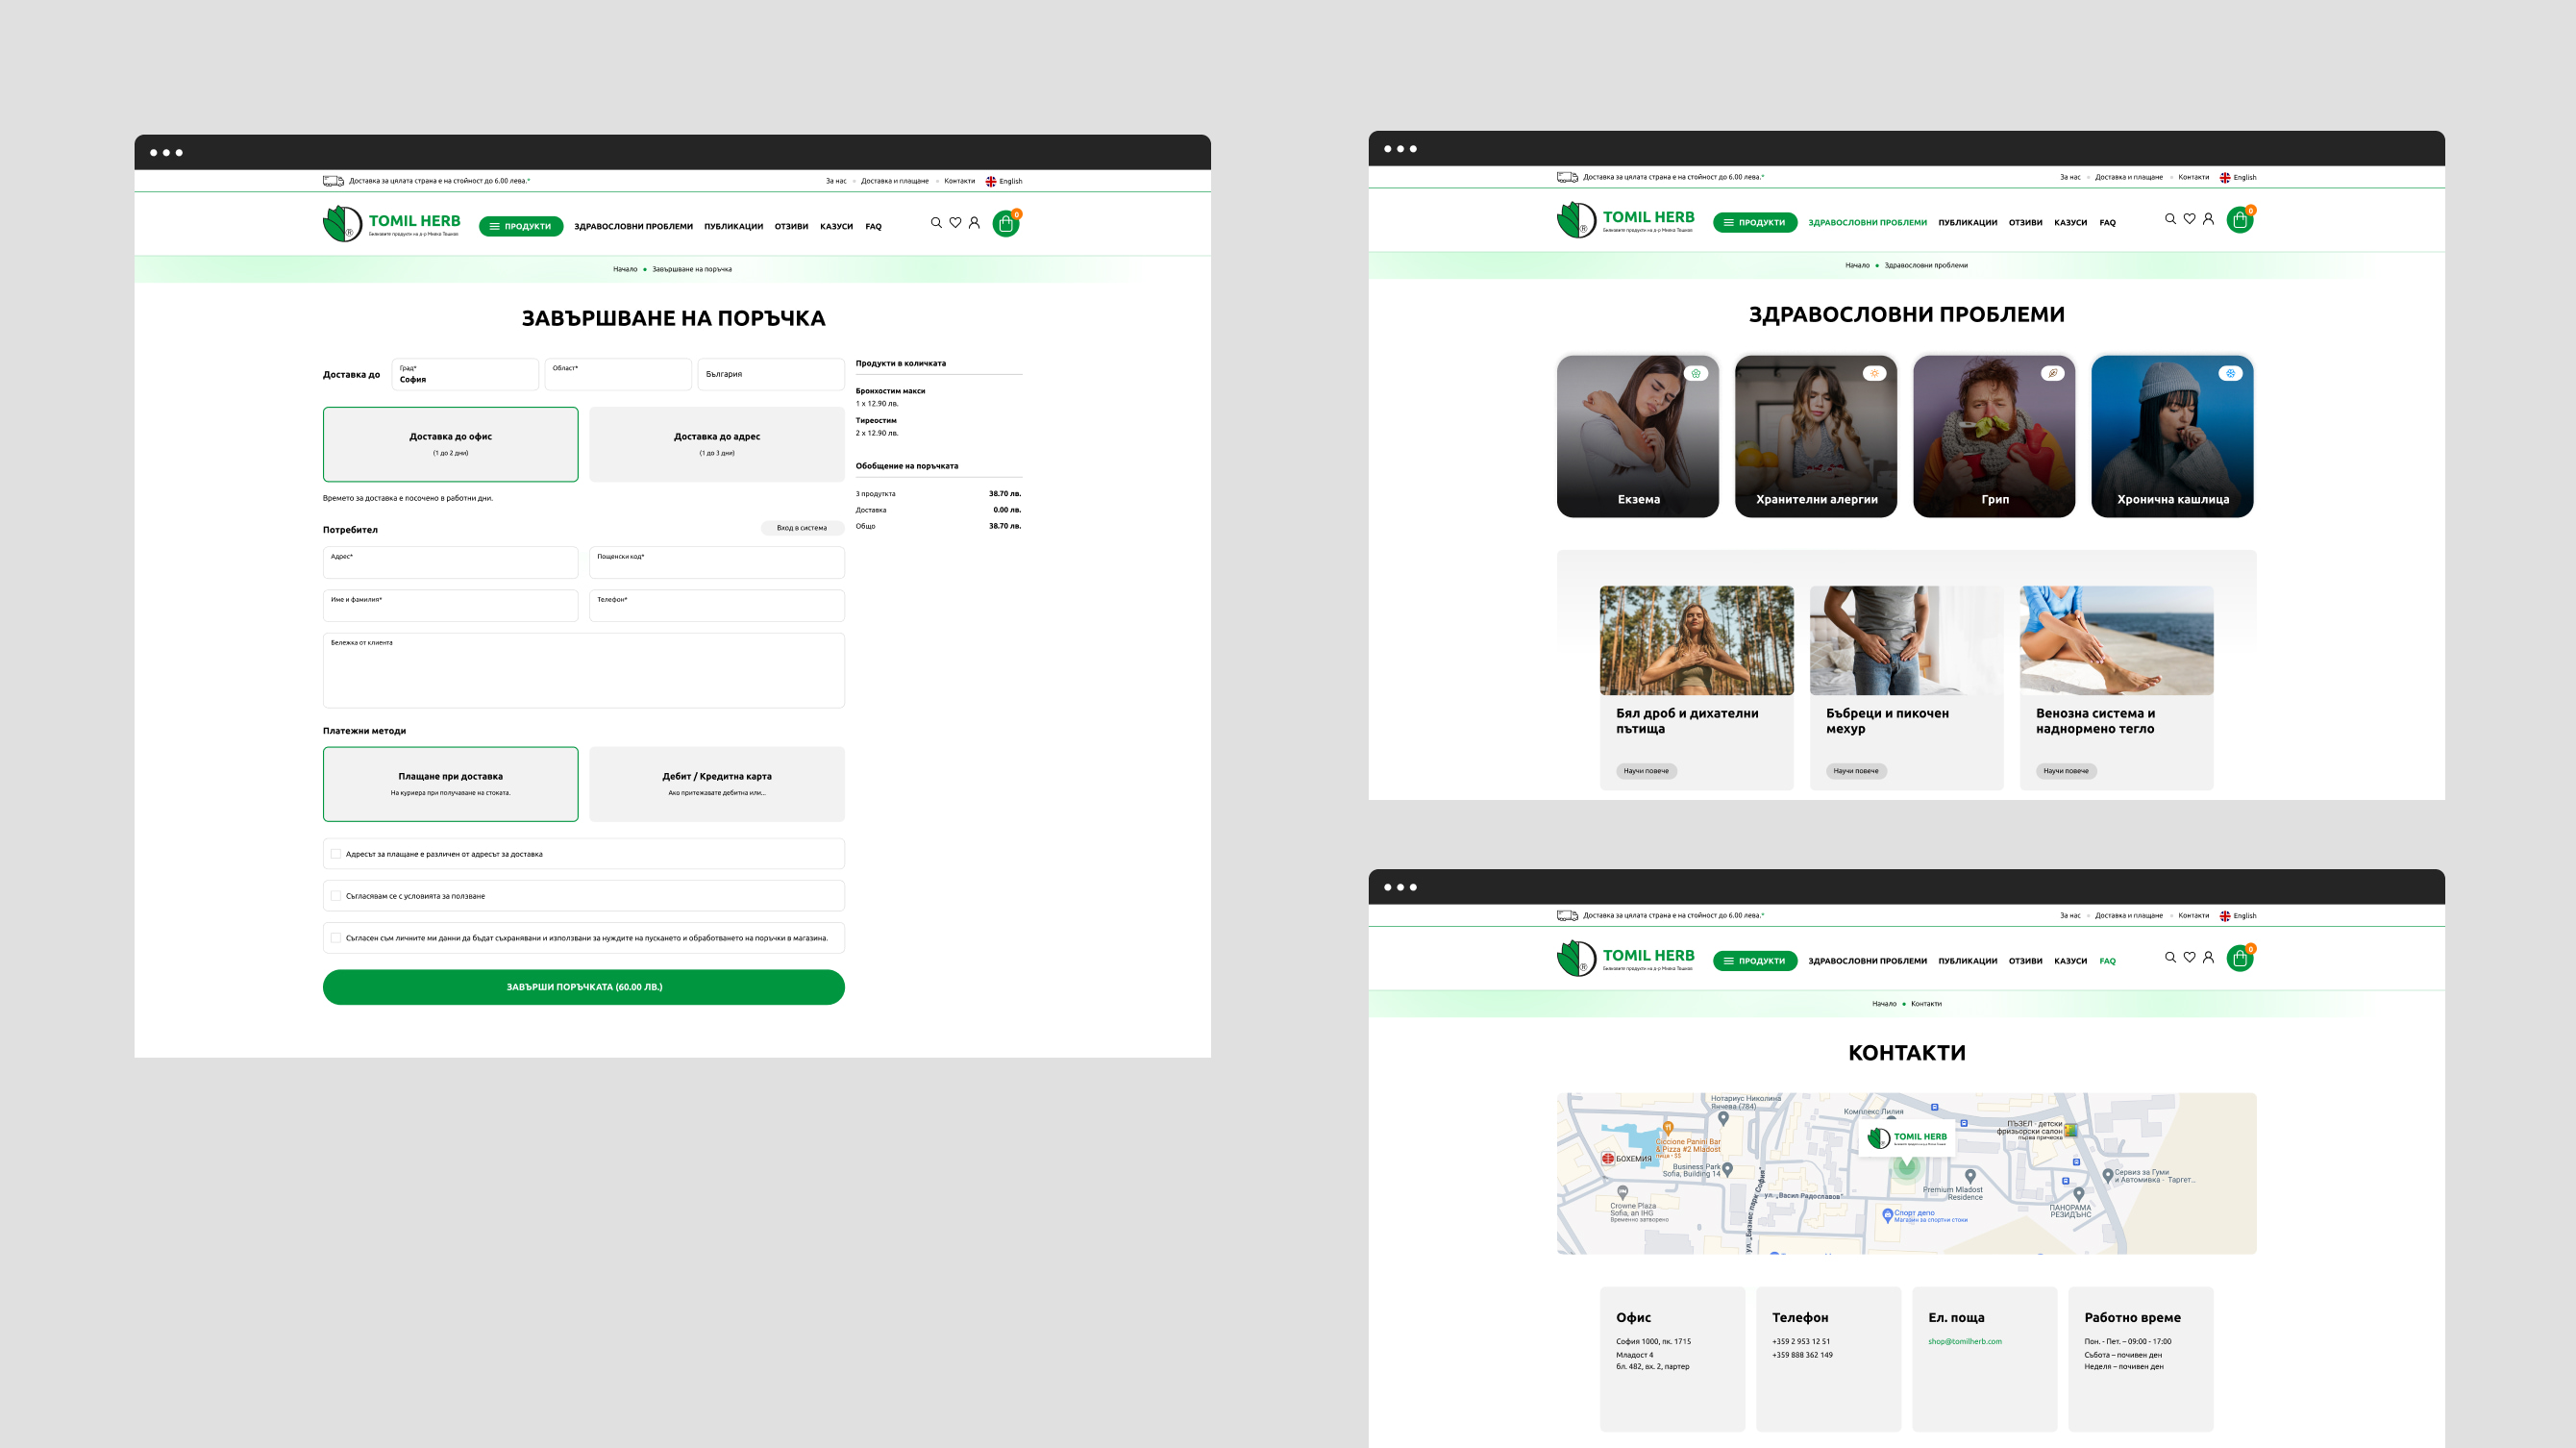2576x1448 pixels.
Task: Expand the Област selector
Action: (x=618, y=374)
